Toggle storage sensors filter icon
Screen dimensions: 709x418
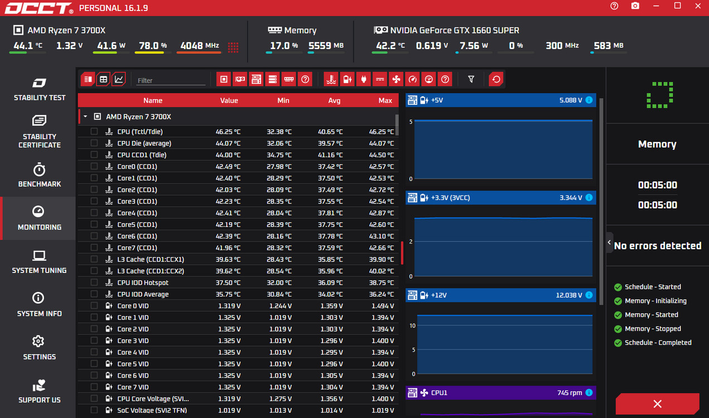(x=272, y=80)
